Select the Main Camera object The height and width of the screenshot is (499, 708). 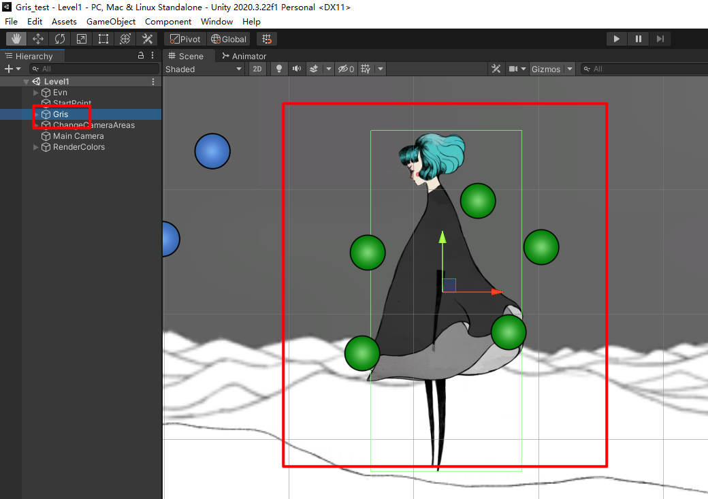point(78,136)
